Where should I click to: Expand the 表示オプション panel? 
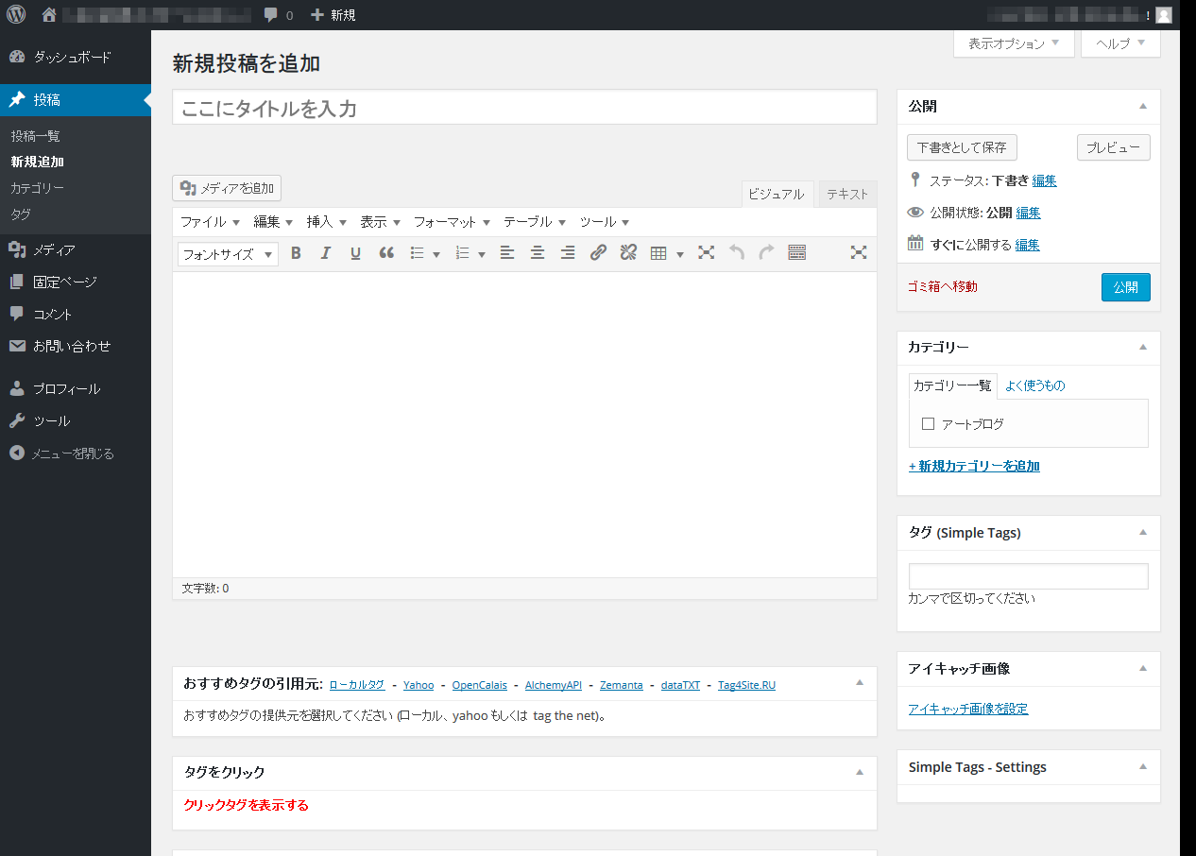(1014, 43)
